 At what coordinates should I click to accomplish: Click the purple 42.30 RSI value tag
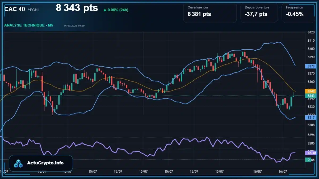tap(311, 153)
